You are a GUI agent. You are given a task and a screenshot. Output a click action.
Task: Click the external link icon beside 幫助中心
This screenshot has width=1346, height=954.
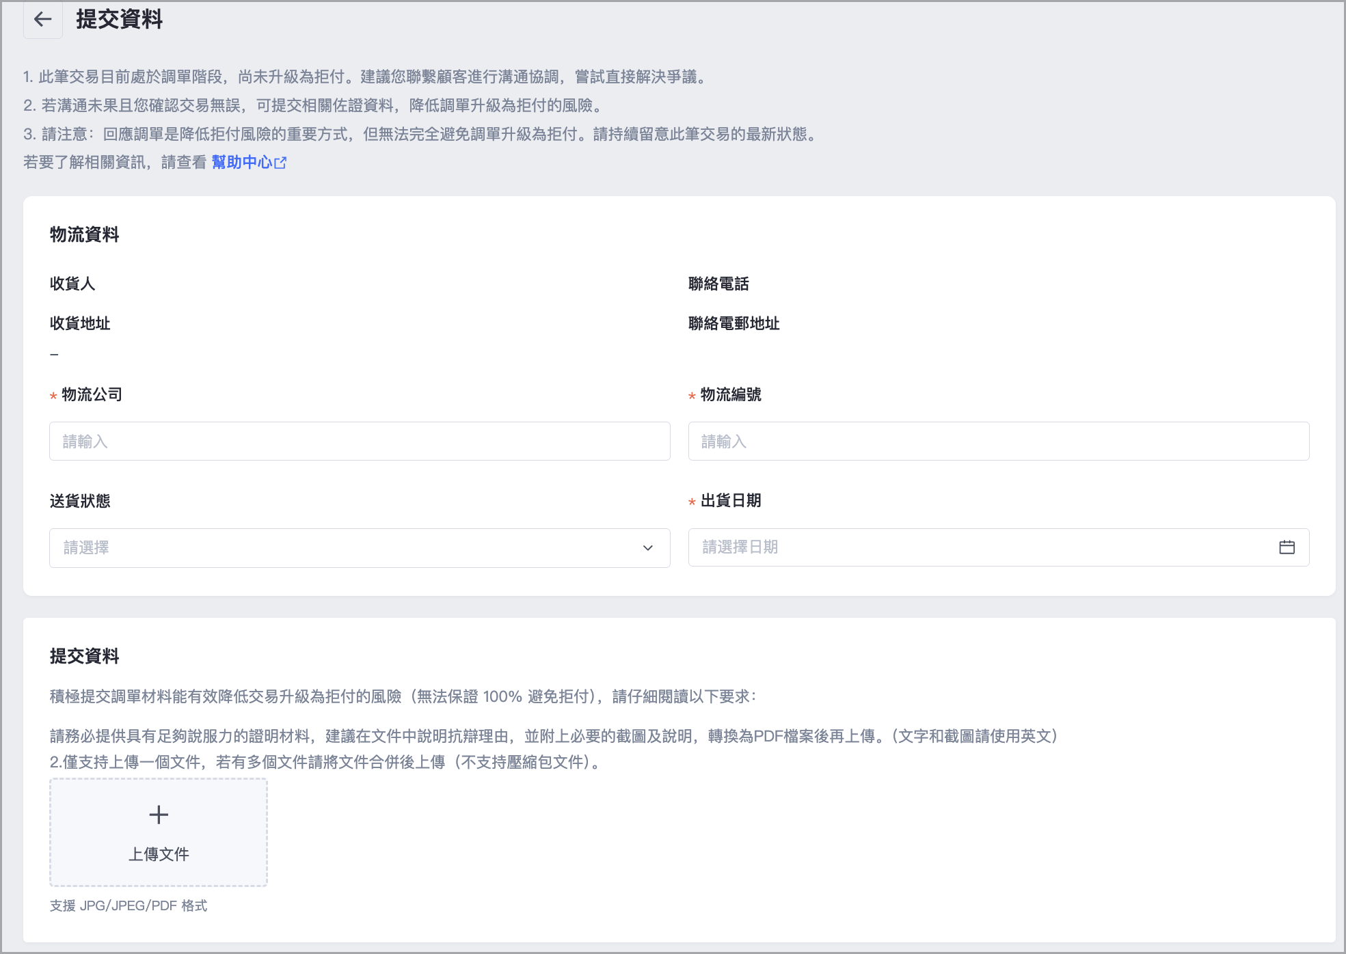click(x=280, y=163)
